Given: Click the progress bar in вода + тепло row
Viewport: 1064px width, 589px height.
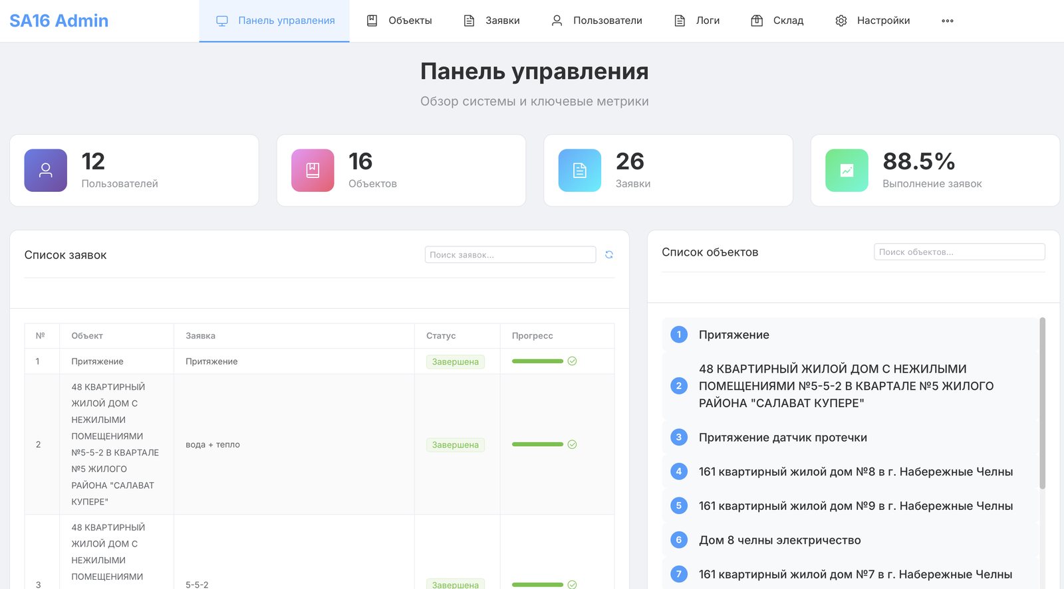Looking at the screenshot, I should [537, 444].
